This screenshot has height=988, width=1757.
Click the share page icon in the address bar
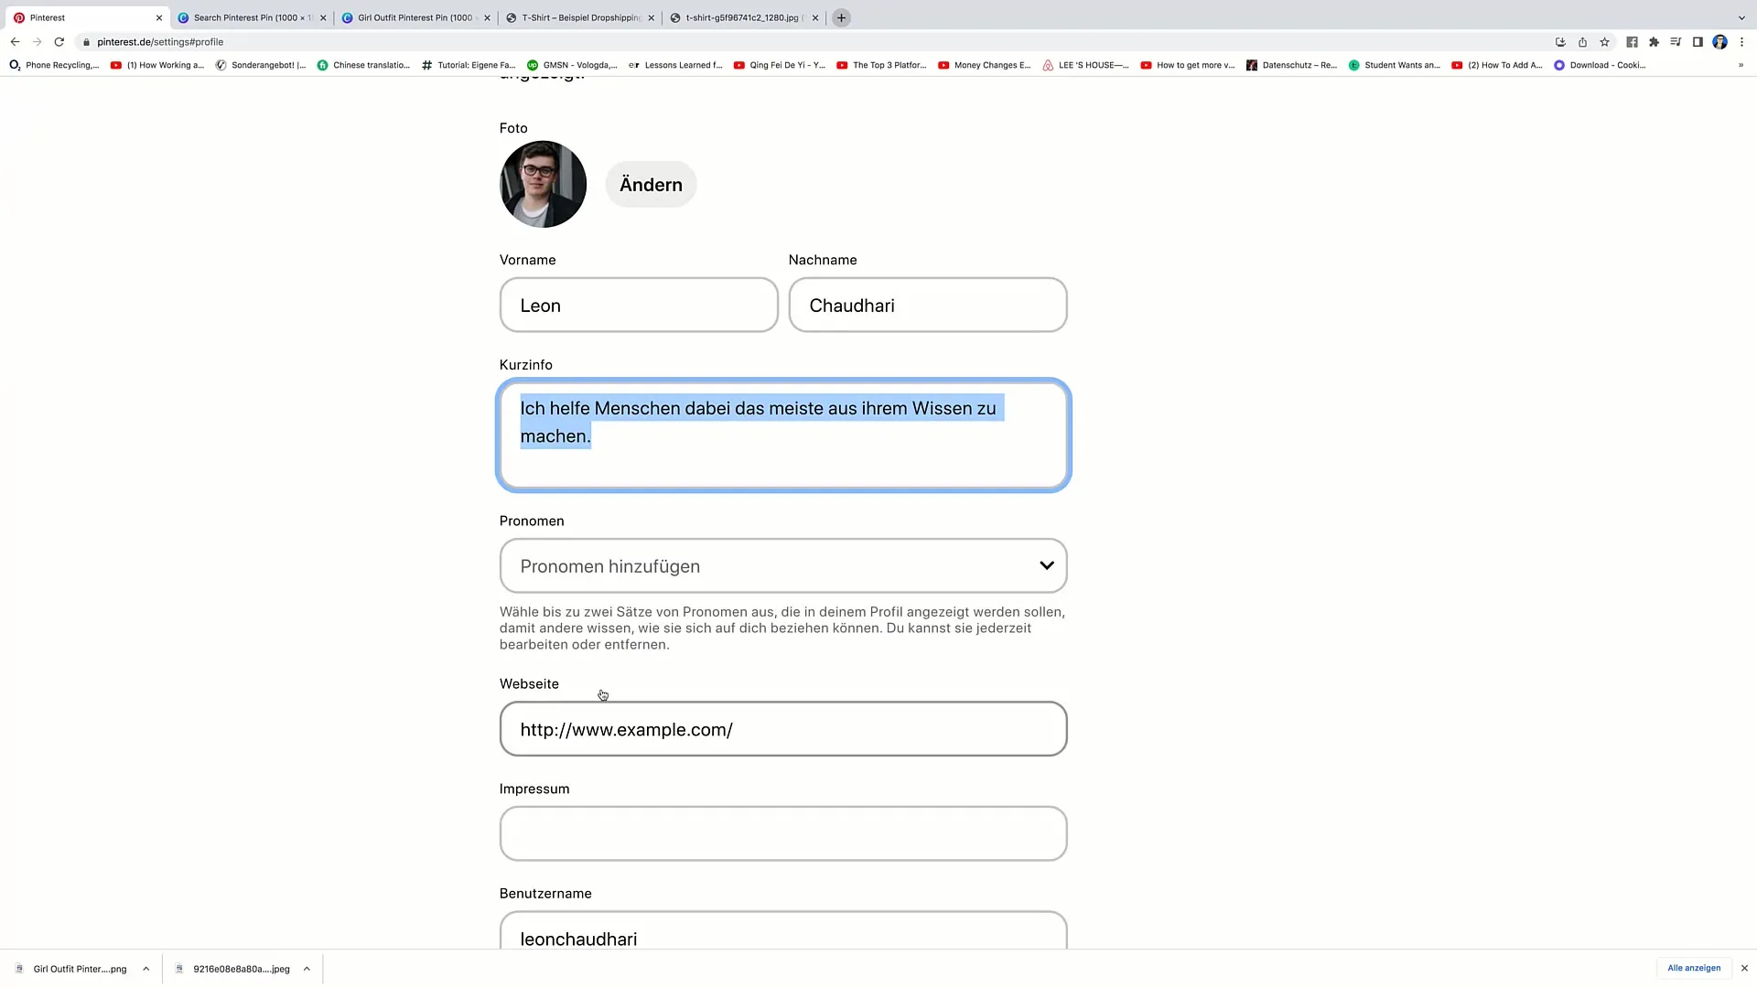pos(1582,42)
